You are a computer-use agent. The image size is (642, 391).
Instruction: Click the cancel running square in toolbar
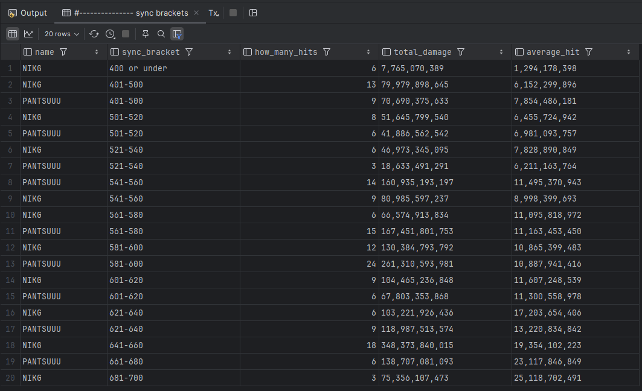(x=126, y=34)
